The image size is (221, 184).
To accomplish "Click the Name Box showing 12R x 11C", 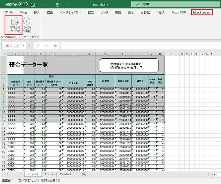I will click(11, 46).
